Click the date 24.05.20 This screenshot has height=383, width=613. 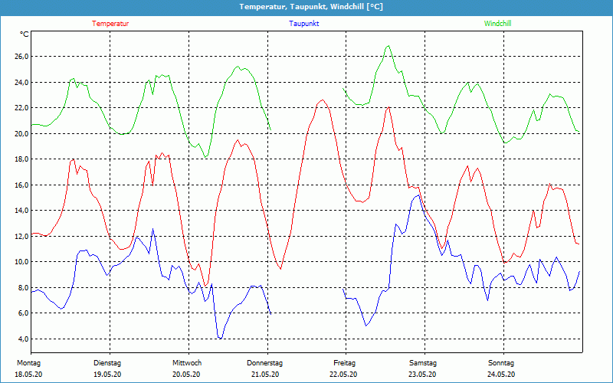click(501, 375)
